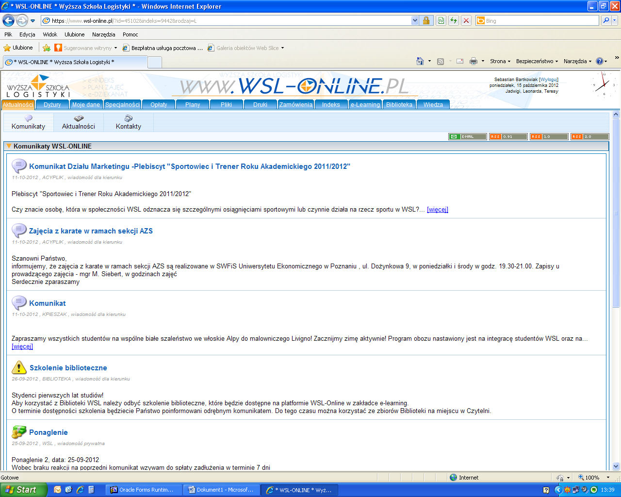Open the Pomoc menu

(x=130, y=34)
